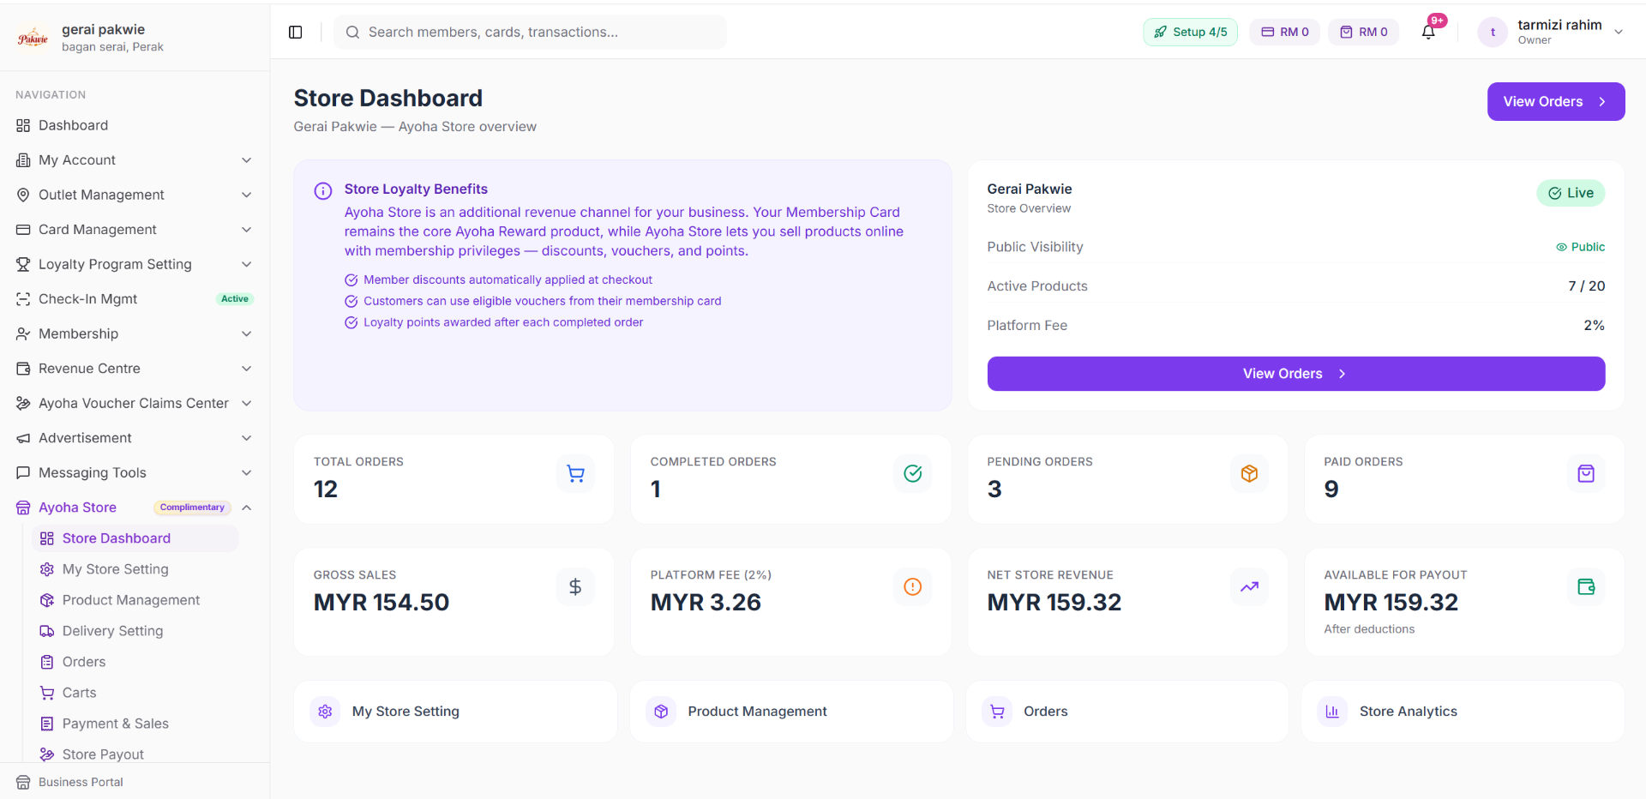Click the Net Store Revenue trend icon

1250,586
